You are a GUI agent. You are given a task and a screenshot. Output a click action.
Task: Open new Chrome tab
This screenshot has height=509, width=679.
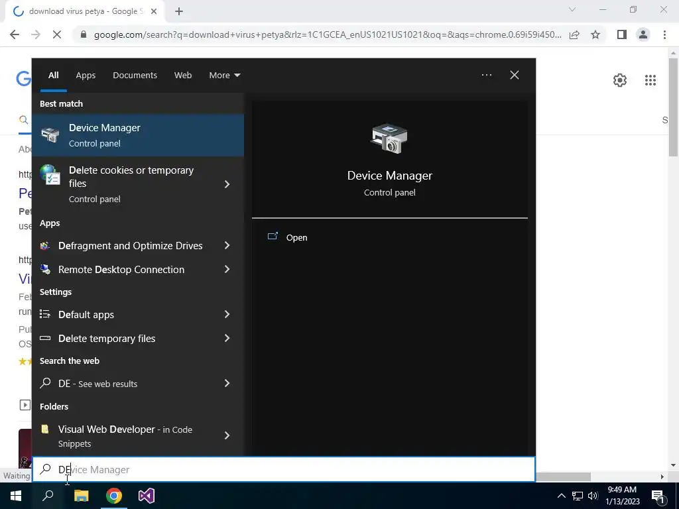pos(179,12)
